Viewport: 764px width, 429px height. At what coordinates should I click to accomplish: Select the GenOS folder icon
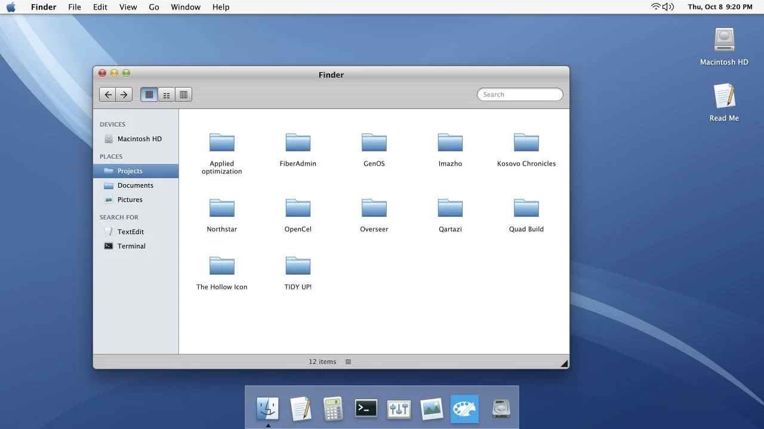(x=374, y=142)
